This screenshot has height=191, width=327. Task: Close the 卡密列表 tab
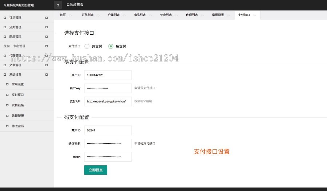[x=176, y=15]
